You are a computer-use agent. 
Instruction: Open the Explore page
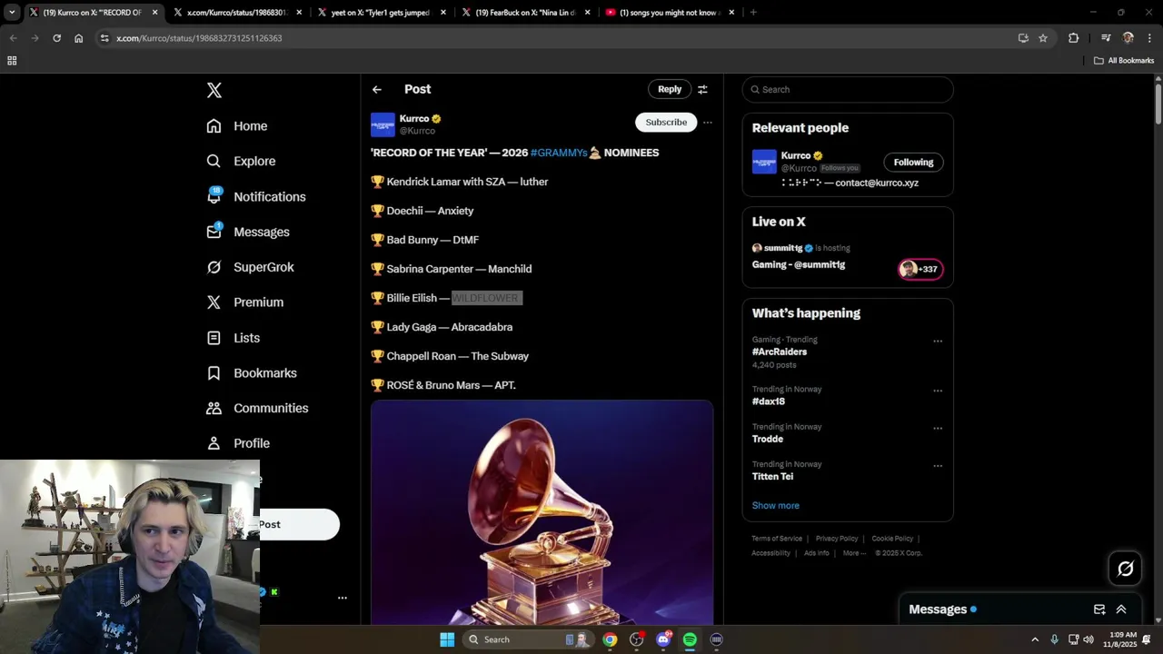coord(241,161)
